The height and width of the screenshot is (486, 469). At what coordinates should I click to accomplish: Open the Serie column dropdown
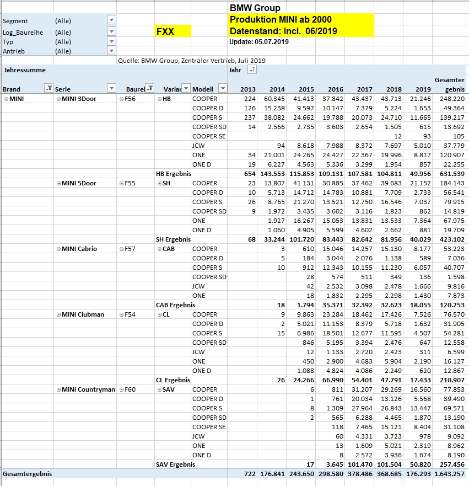[111, 88]
